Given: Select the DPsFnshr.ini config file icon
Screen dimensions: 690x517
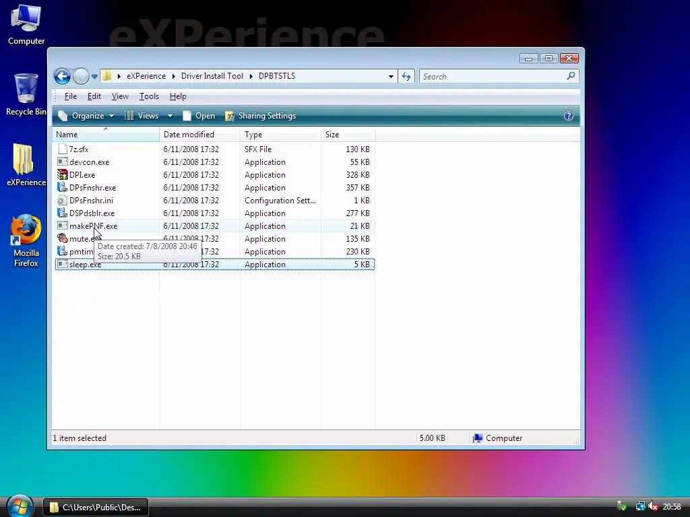Looking at the screenshot, I should point(63,200).
